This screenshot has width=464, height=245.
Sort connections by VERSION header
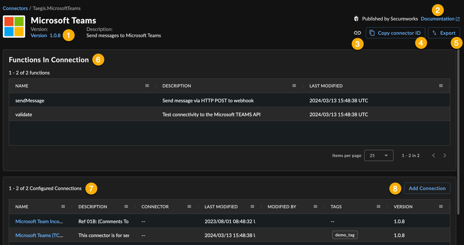coord(403,207)
